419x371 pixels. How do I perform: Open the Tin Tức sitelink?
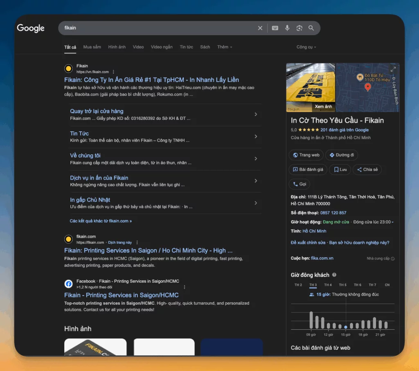click(x=79, y=133)
